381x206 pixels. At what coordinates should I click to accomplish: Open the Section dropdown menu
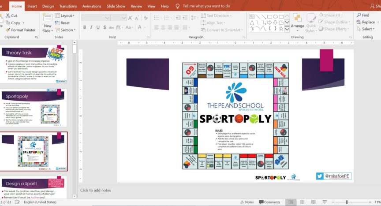(67, 30)
